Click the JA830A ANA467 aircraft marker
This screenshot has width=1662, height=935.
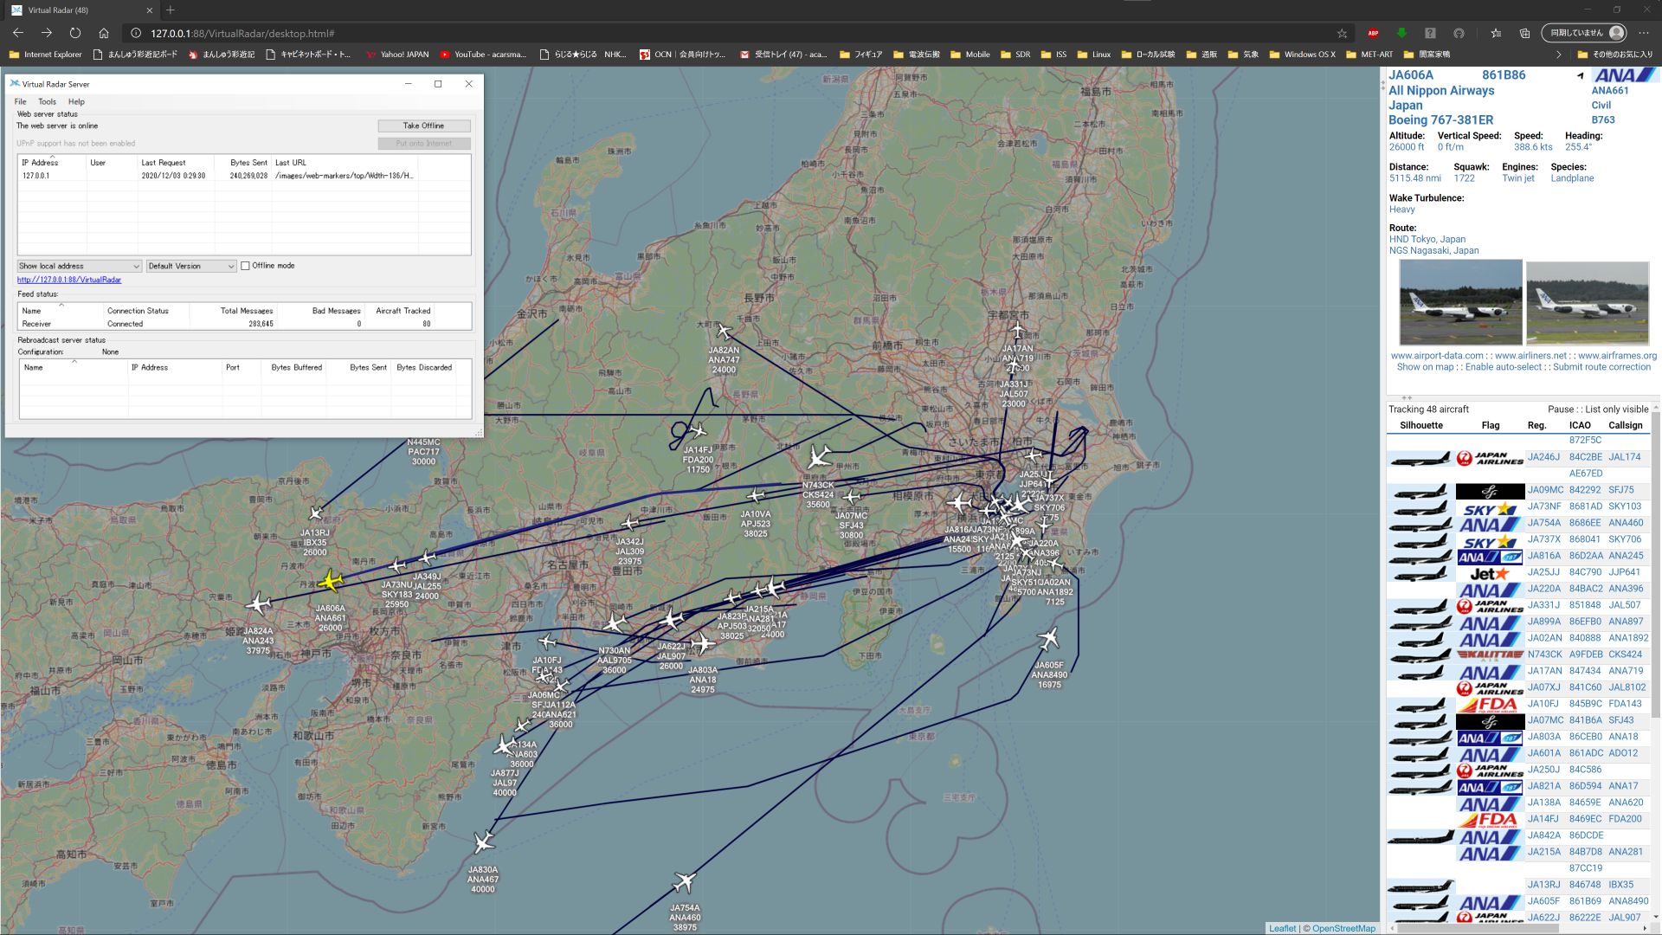pos(484,841)
